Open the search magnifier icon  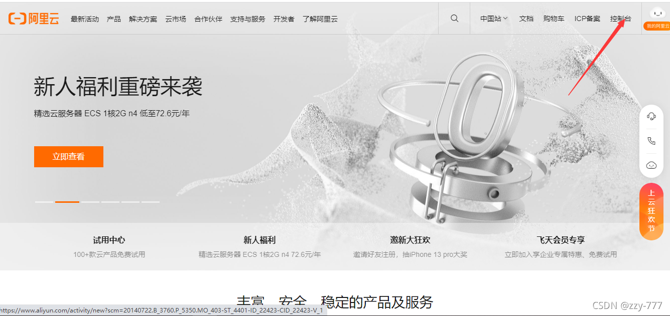tap(454, 18)
